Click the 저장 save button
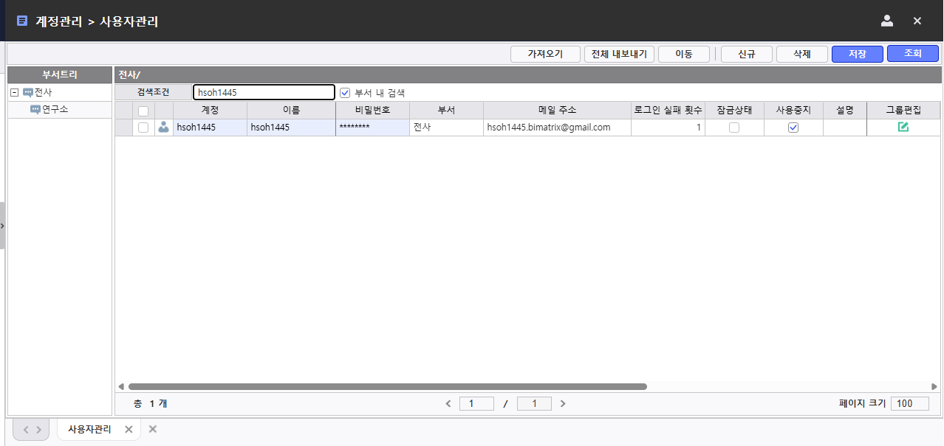The width and height of the screenshot is (944, 446). pos(857,54)
